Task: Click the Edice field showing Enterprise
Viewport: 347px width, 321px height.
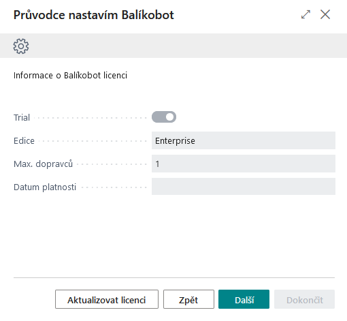Action: pos(244,140)
